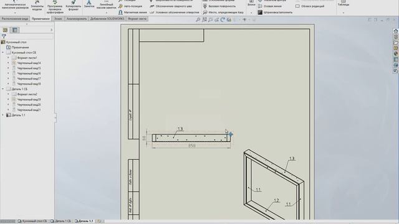Image resolution: width=399 pixels, height=224 pixels.
Task: Select Чертежный вид17 in tree
Action: coord(26,79)
